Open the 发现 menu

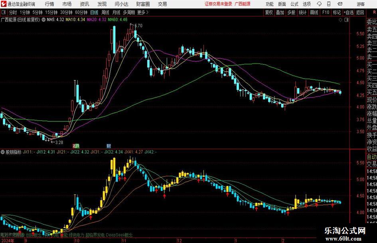tap(102, 4)
